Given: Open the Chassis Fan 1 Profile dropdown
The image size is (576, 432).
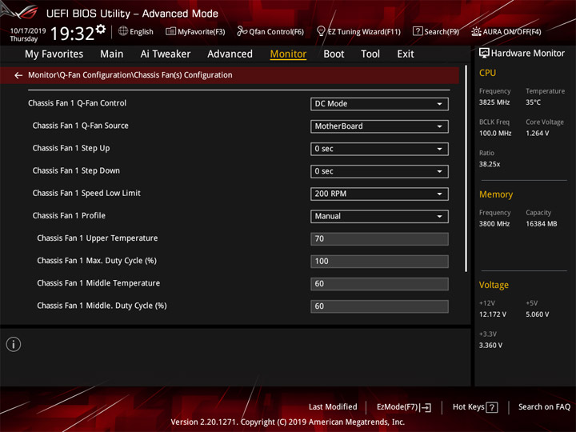Looking at the screenshot, I should pos(379,216).
